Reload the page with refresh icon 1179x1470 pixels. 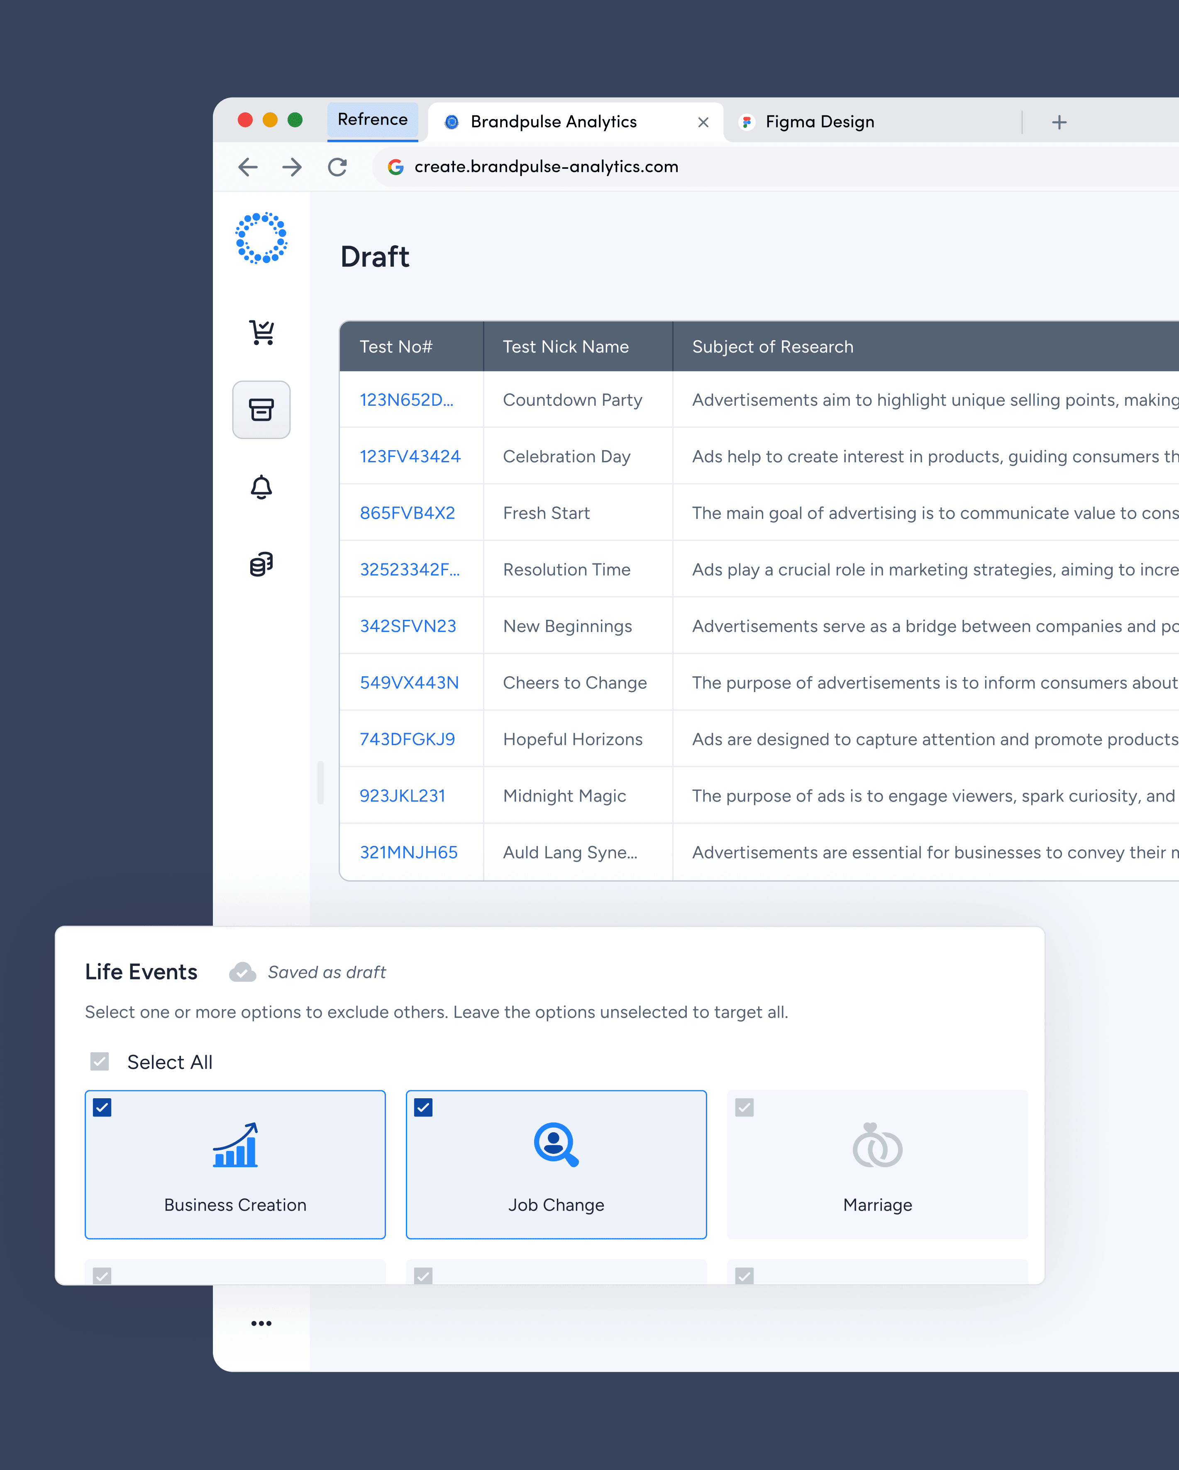pos(337,167)
